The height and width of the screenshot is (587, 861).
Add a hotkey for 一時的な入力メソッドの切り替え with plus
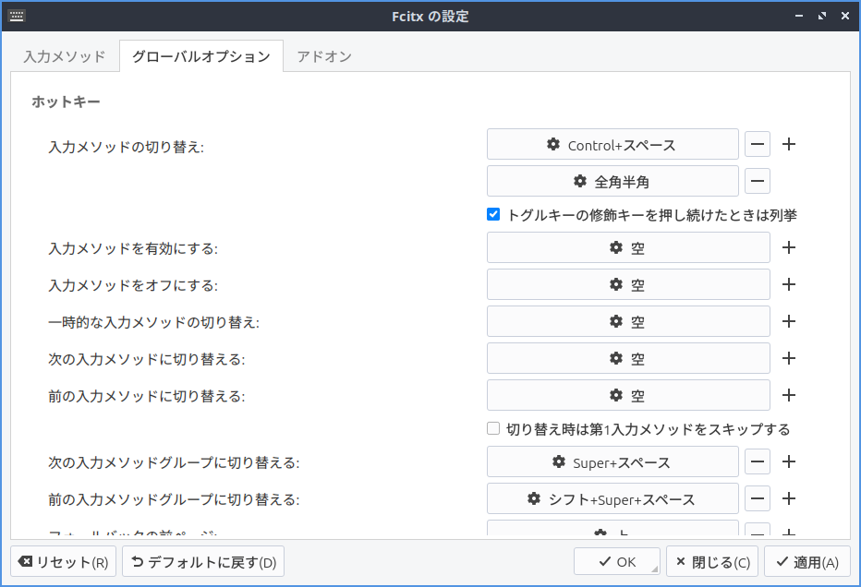789,321
